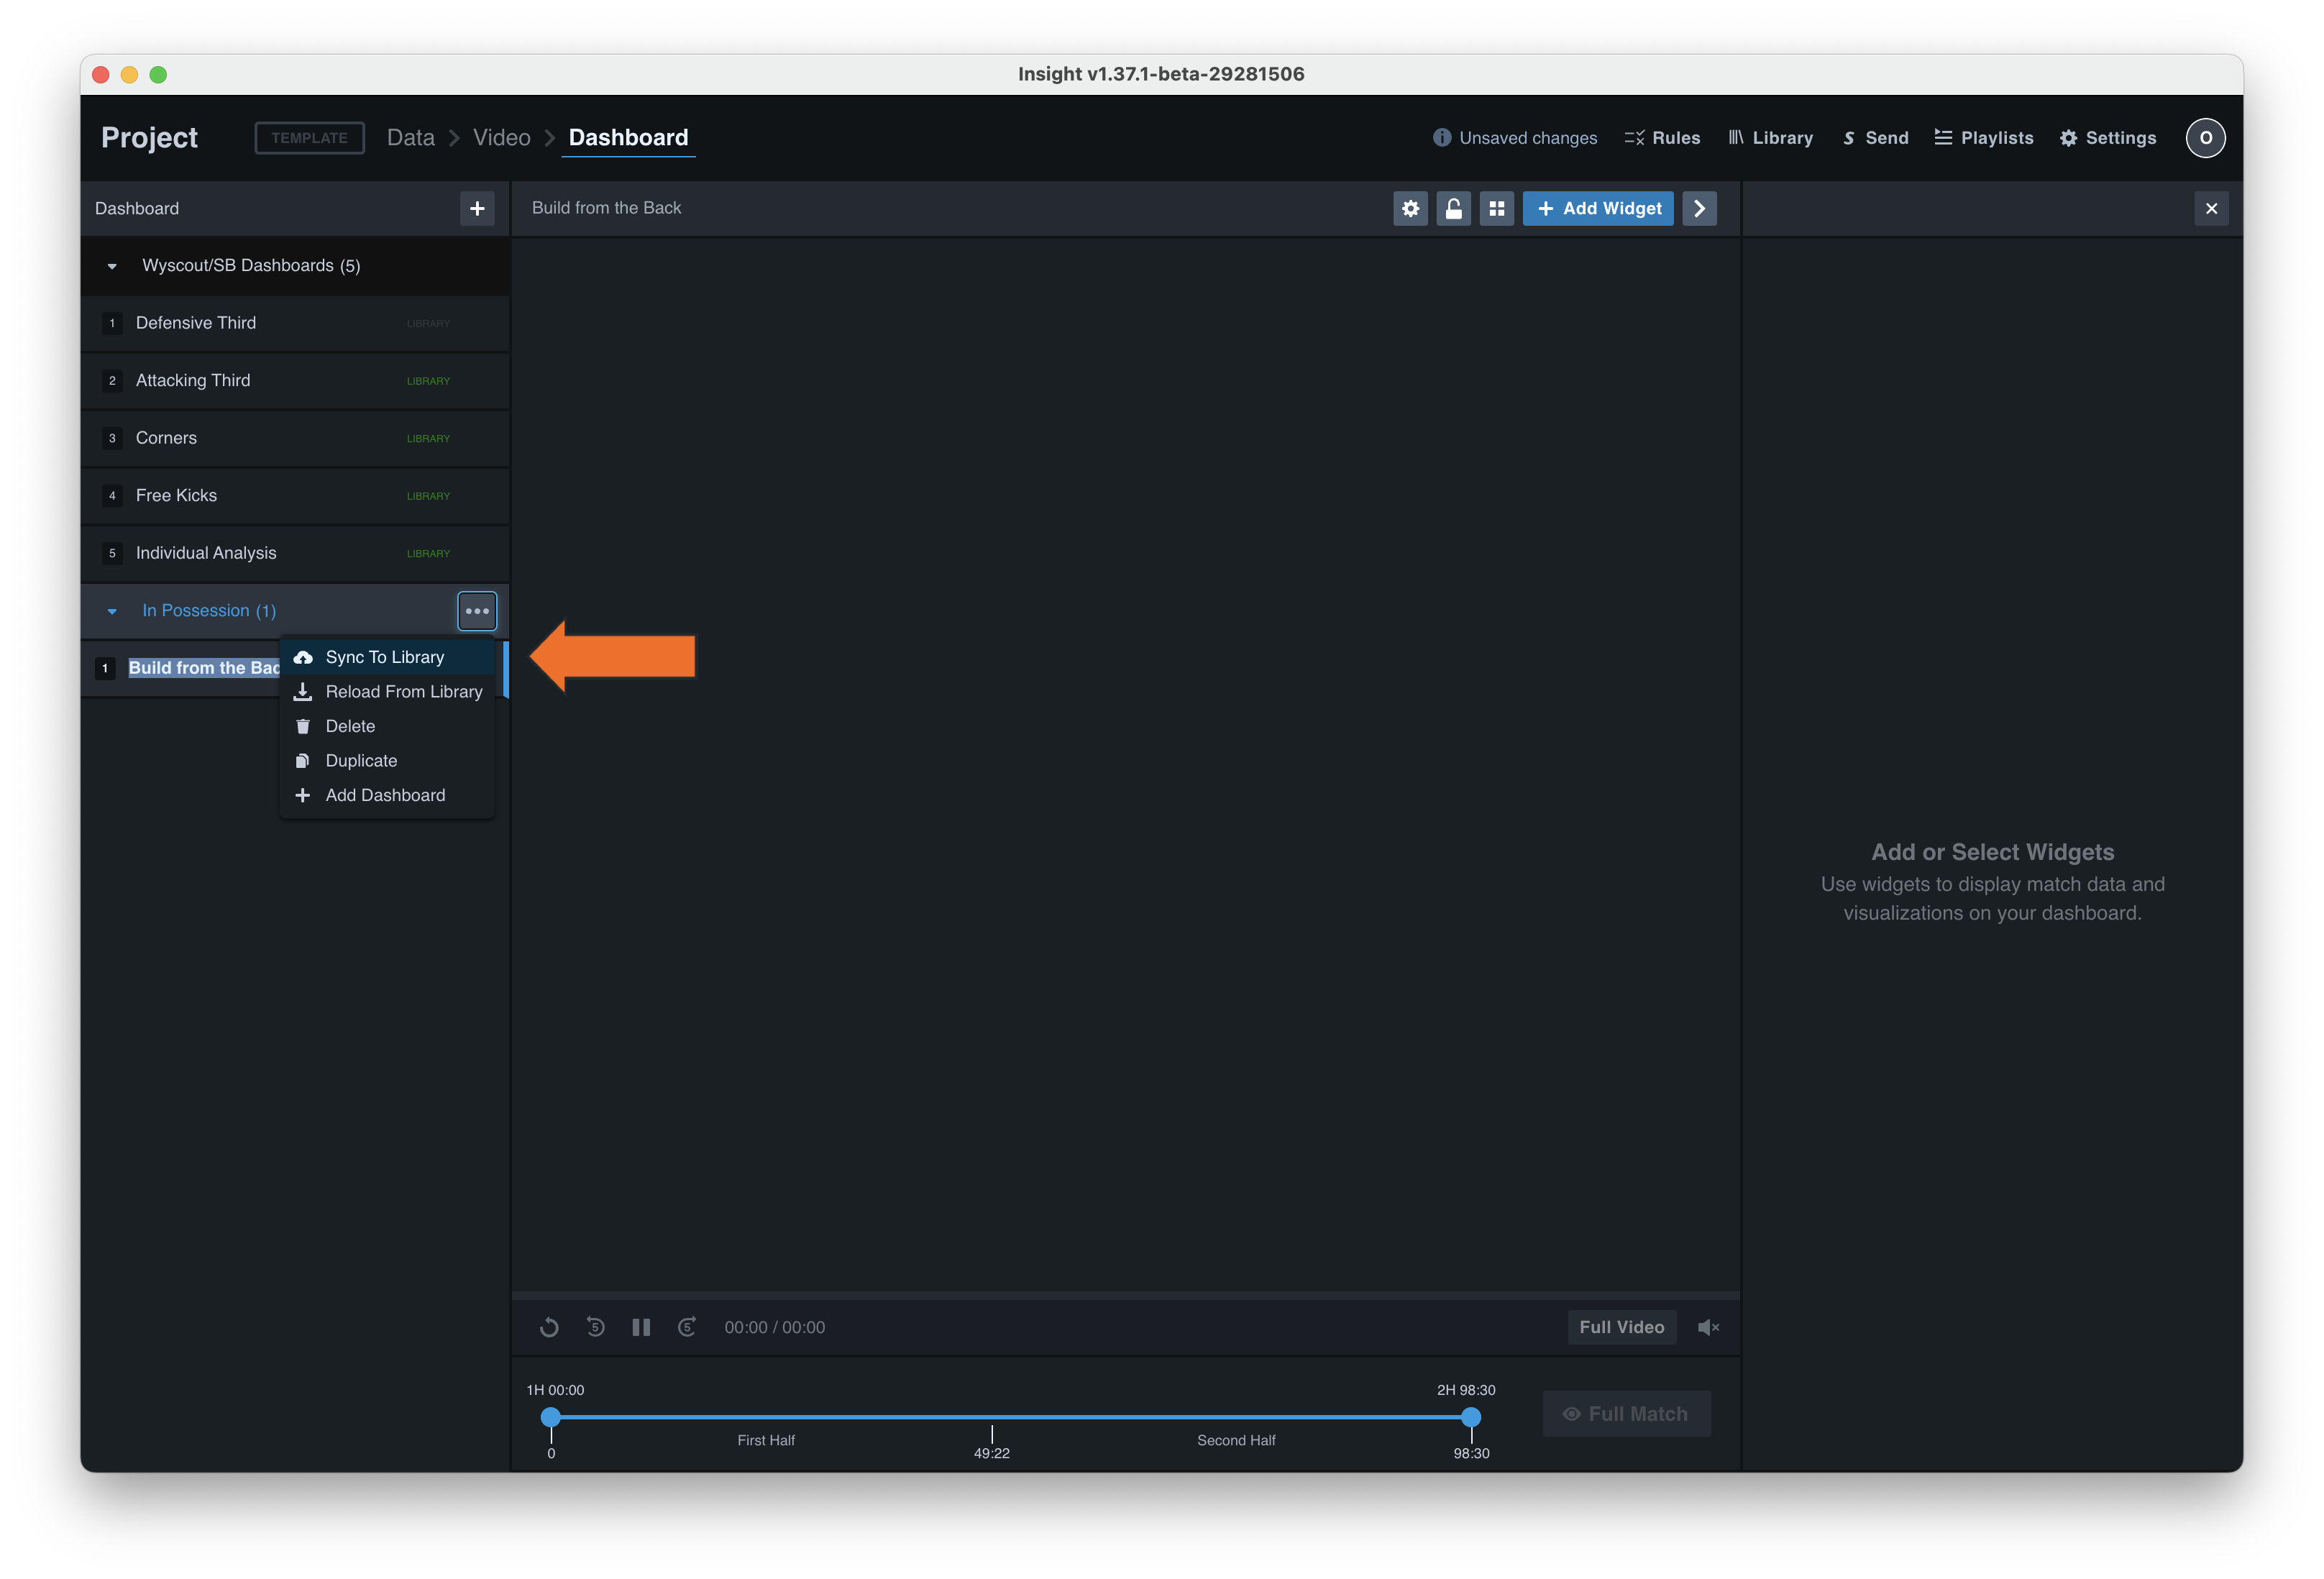Toggle the dashboard lock icon

(x=1454, y=208)
